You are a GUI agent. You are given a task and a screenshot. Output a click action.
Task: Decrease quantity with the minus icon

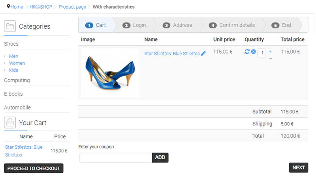pyautogui.click(x=271, y=58)
